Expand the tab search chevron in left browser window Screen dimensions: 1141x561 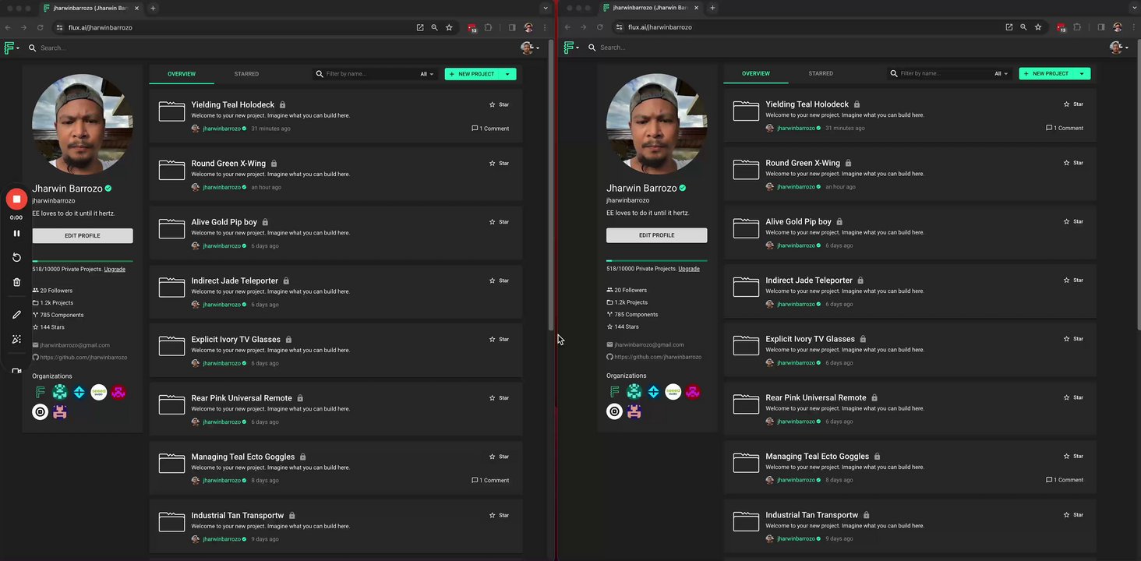[x=546, y=8]
